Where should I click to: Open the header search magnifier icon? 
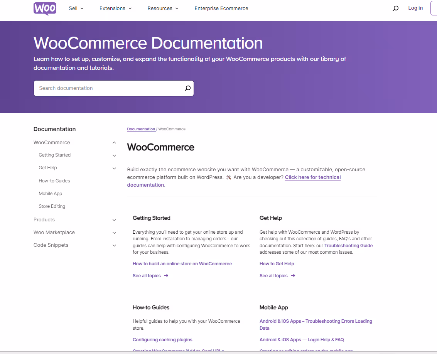(x=395, y=8)
